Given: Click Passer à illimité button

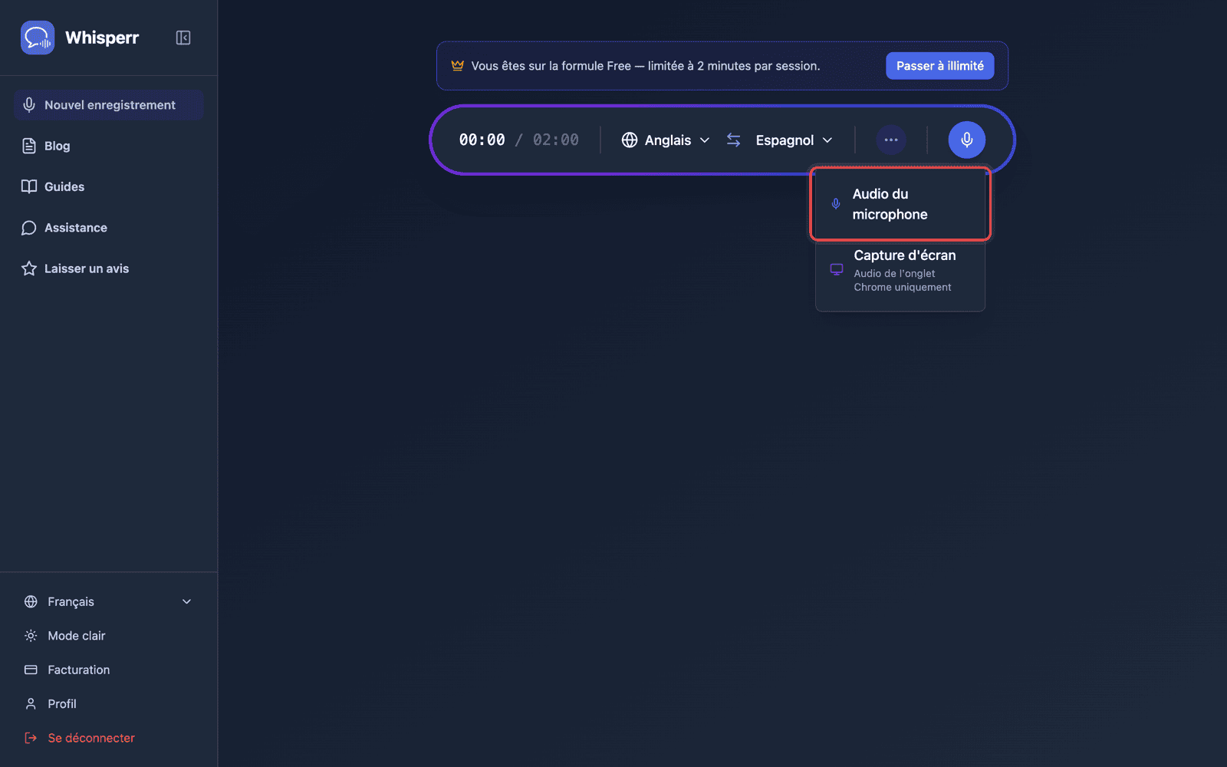Looking at the screenshot, I should [x=940, y=66].
